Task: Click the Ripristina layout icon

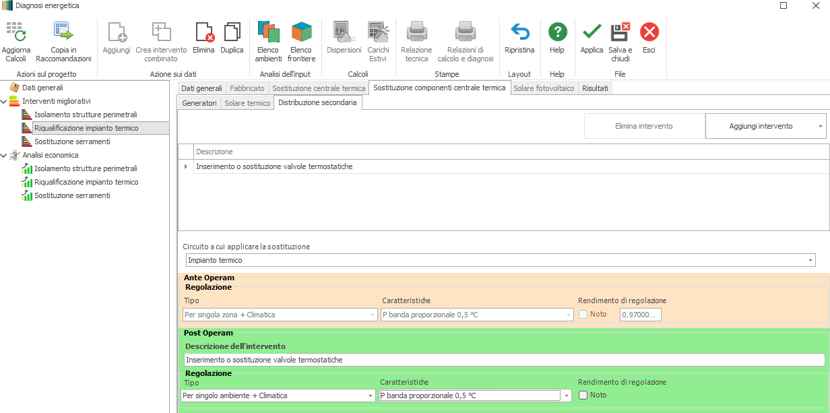Action: coord(519,32)
